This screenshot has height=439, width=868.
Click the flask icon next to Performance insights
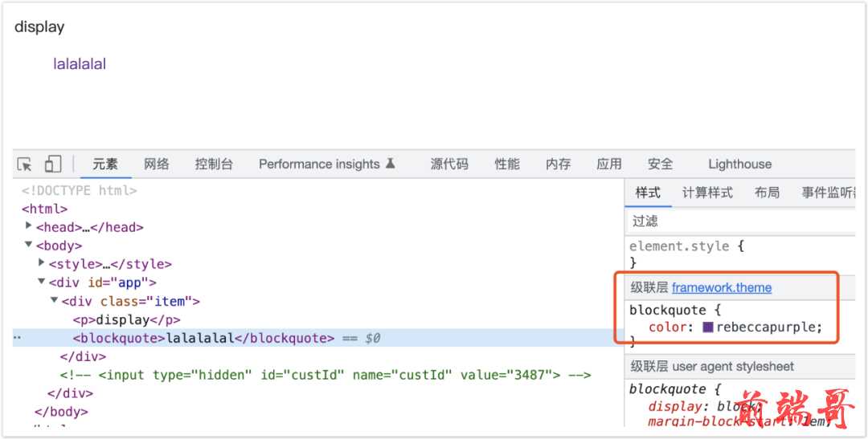point(391,163)
